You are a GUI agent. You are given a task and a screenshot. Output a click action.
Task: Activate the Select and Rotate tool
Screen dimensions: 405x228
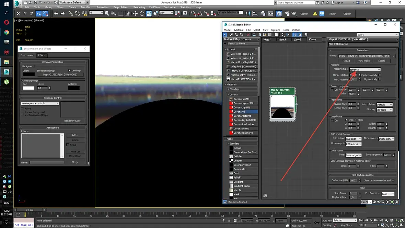[142, 13]
